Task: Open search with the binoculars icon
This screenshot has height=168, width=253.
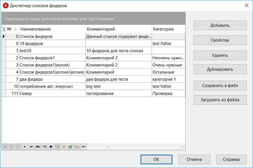Action: (x=84, y=147)
